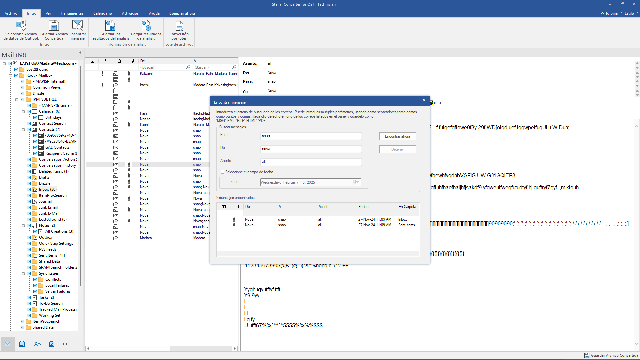Sort mail list by item type column icon
640x360 pixels.
coord(119,61)
